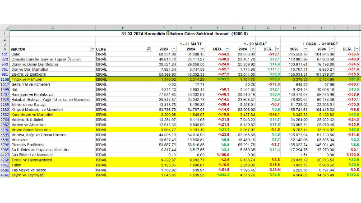Click the select-all corner of the grid
Screen dimensions: 361x203
pyautogui.click(x=4, y=28)
